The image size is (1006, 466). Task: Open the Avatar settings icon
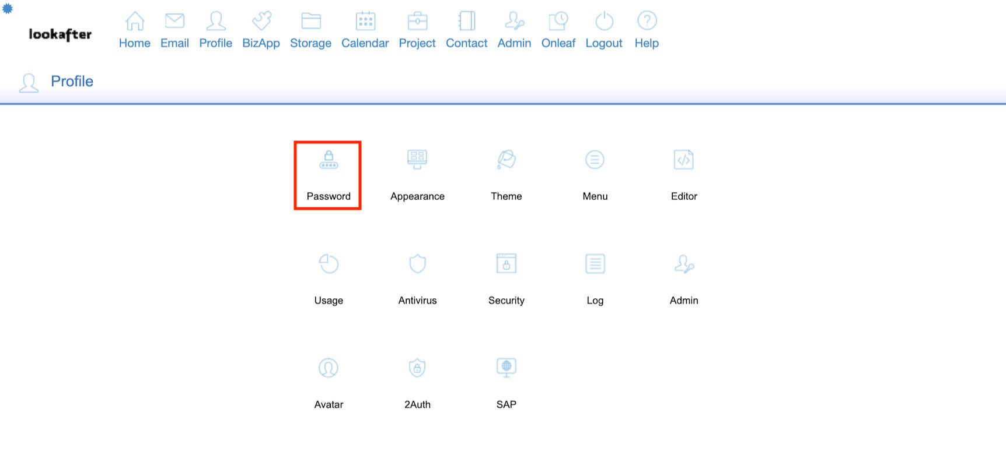click(x=329, y=368)
